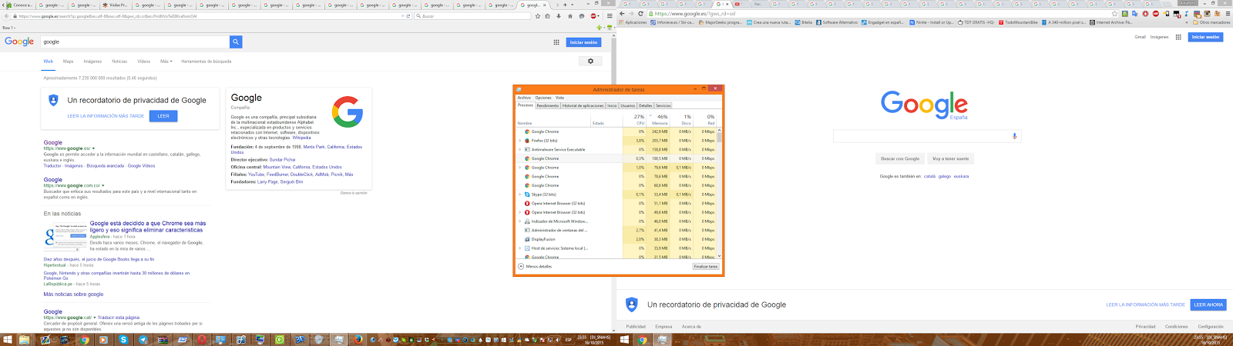Switch to Detalles tab in Task Manager
Viewport: 1233px width, 346px height.
tap(645, 105)
